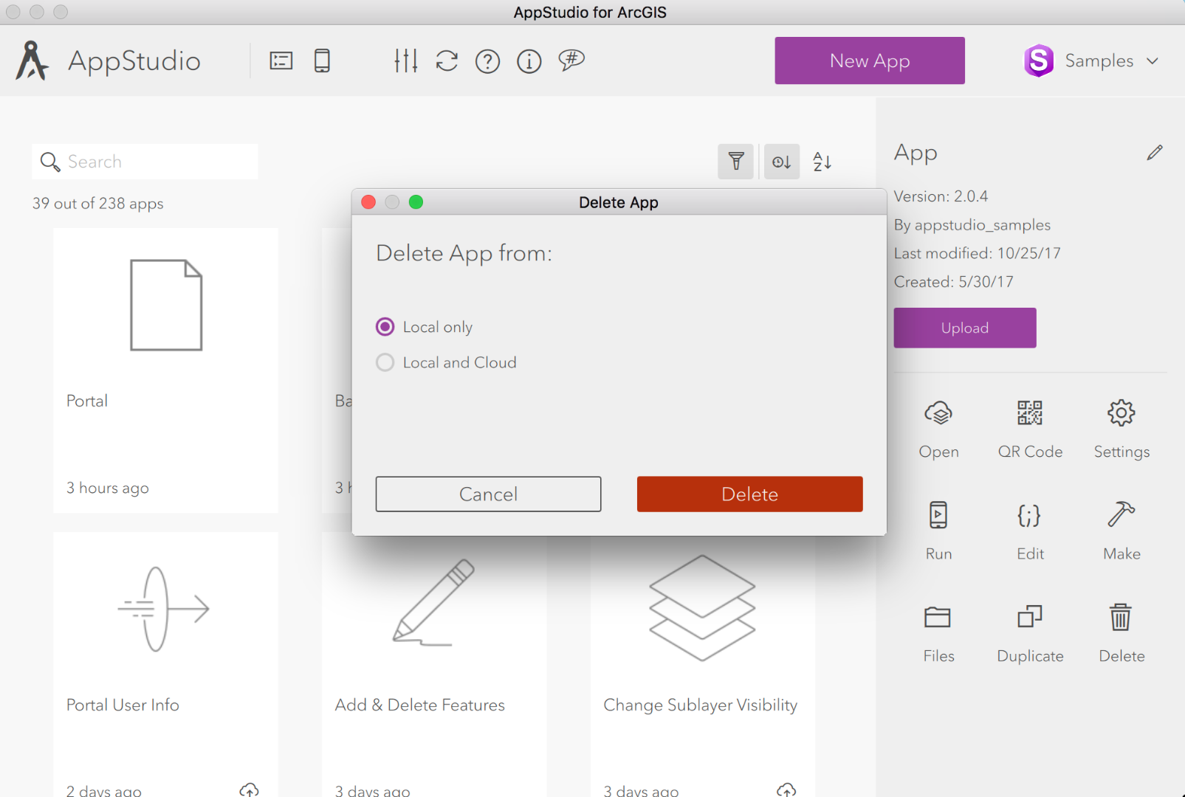Open the app in ArcGIS icon
This screenshot has width=1185, height=797.
click(x=938, y=413)
